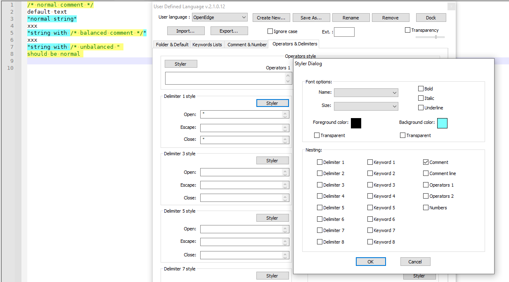Open the Font Size dropdown in Styler Dialog

[x=366, y=107]
